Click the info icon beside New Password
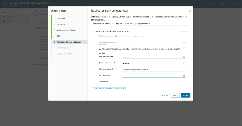Screen dimensions: 242x126 pos(112,56)
